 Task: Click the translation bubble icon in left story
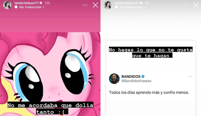tap(16, 7)
